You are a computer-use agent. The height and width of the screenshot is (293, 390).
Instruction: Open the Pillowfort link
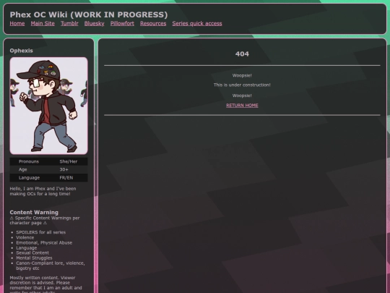click(122, 23)
